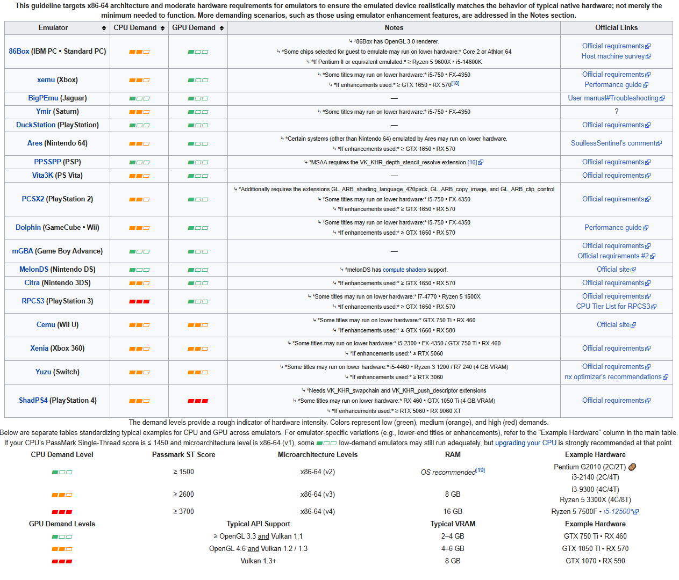This screenshot has width=679, height=580.
Task: Open Official site link for Cemu
Action: click(x=616, y=325)
